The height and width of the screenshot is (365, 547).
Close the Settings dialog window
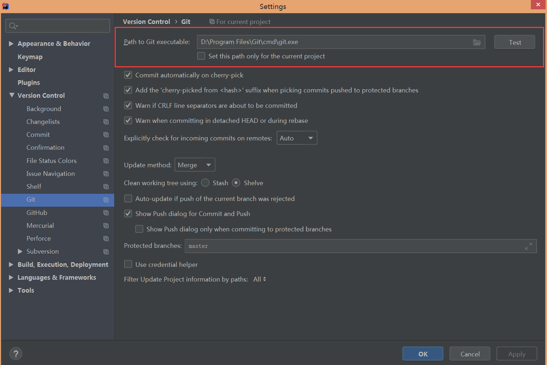click(538, 5)
